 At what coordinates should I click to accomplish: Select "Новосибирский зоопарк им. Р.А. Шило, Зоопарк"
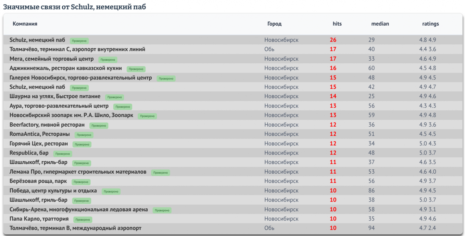pos(71,115)
